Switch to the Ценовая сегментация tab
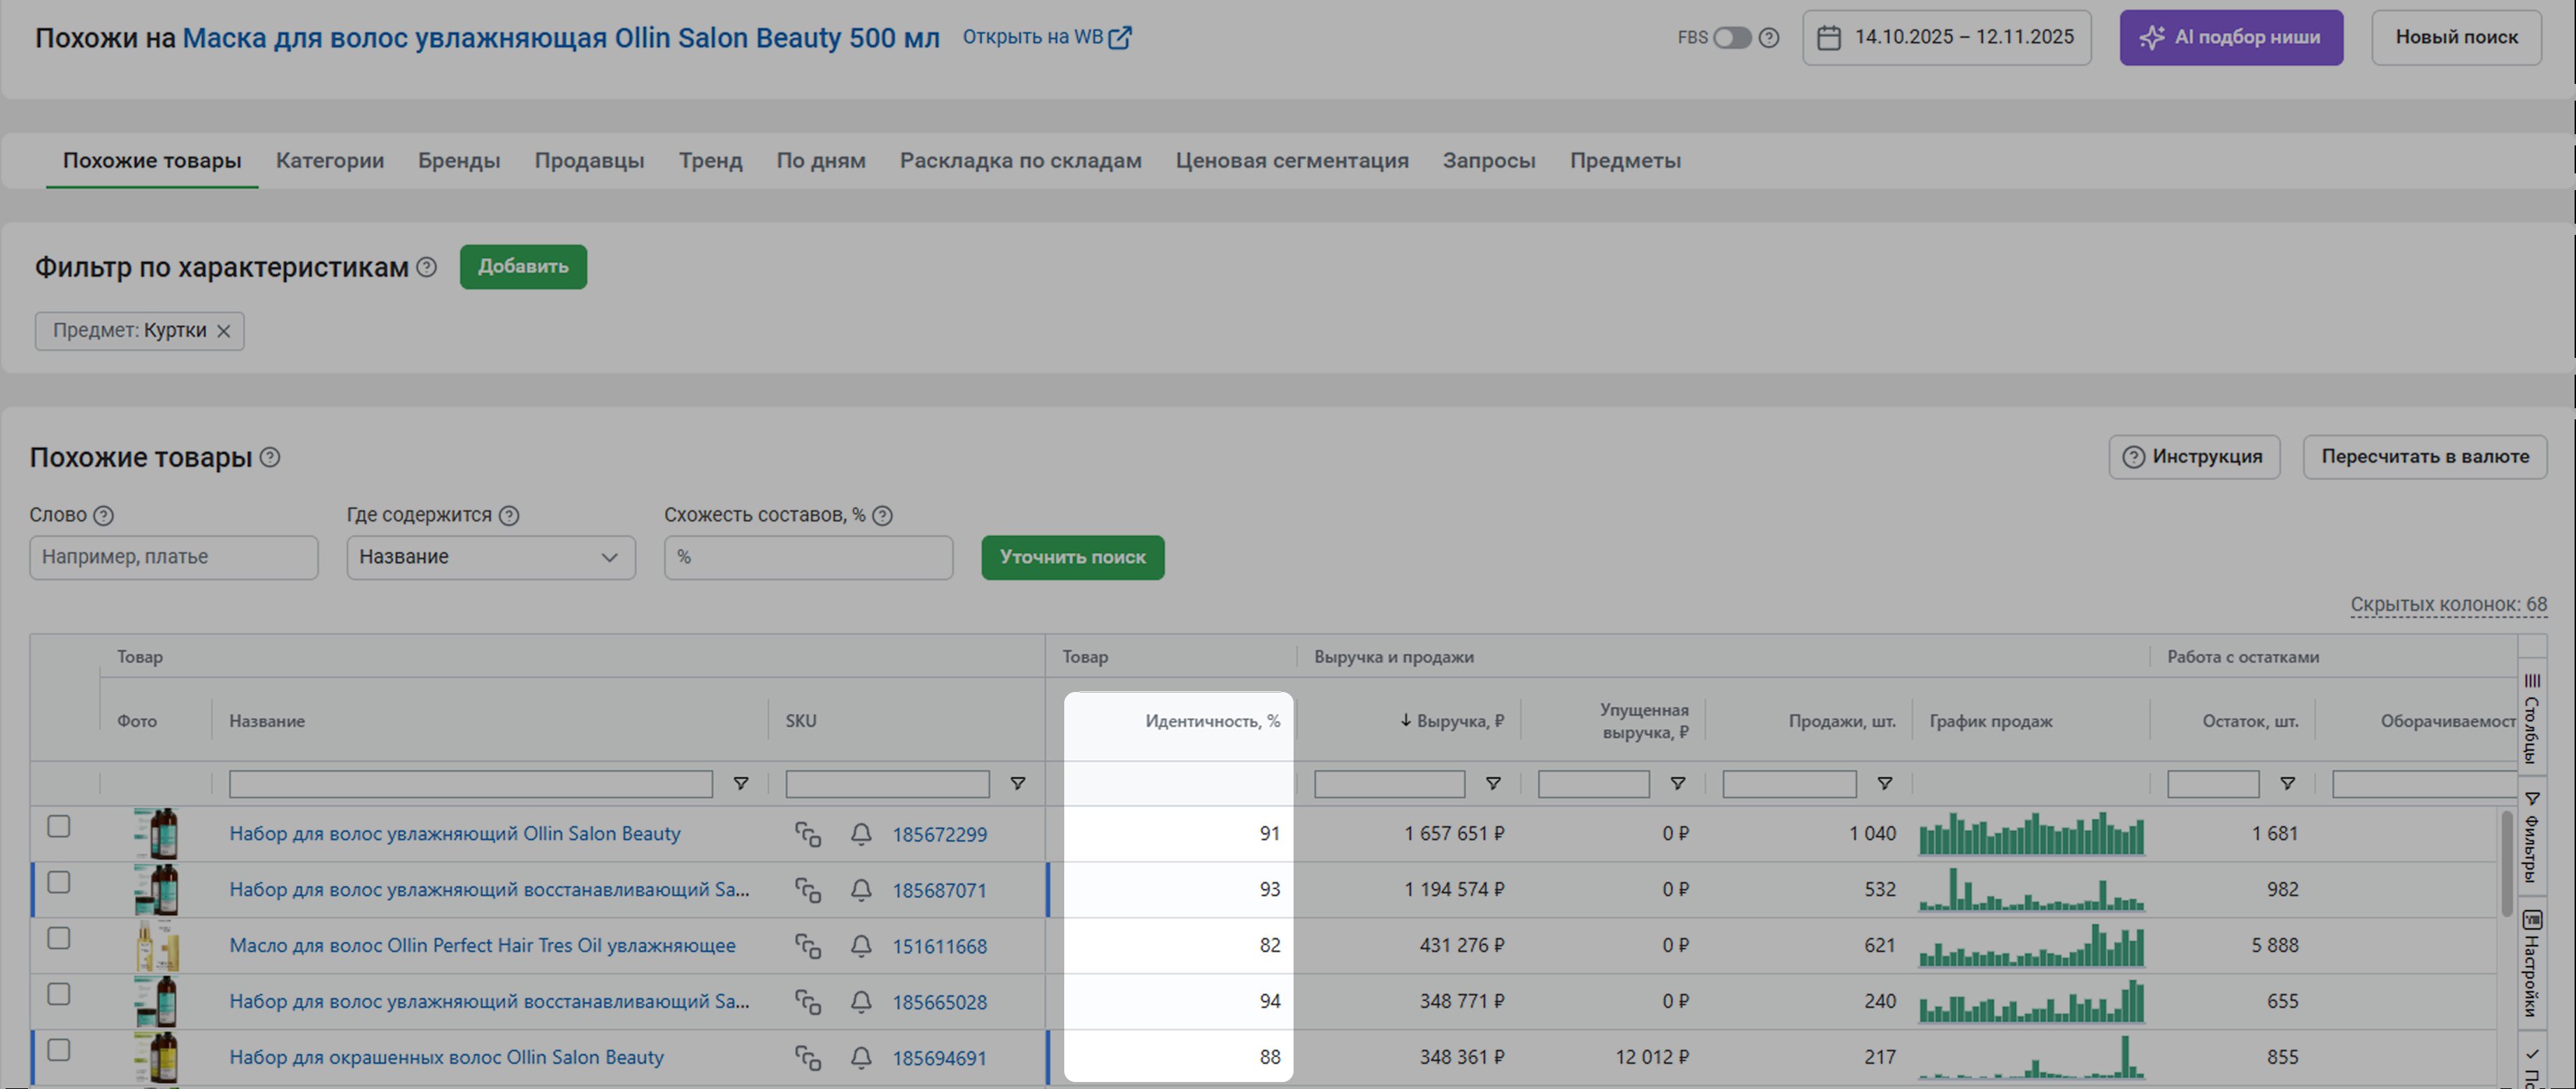2576x1089 pixels. click(x=1291, y=161)
